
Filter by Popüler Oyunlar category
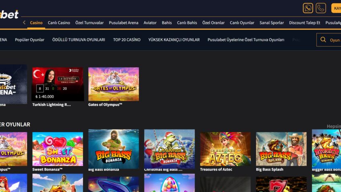30,40
